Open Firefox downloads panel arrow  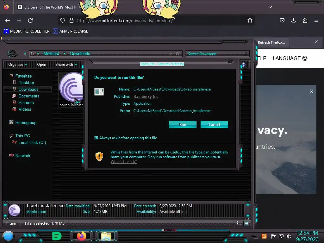point(293,20)
